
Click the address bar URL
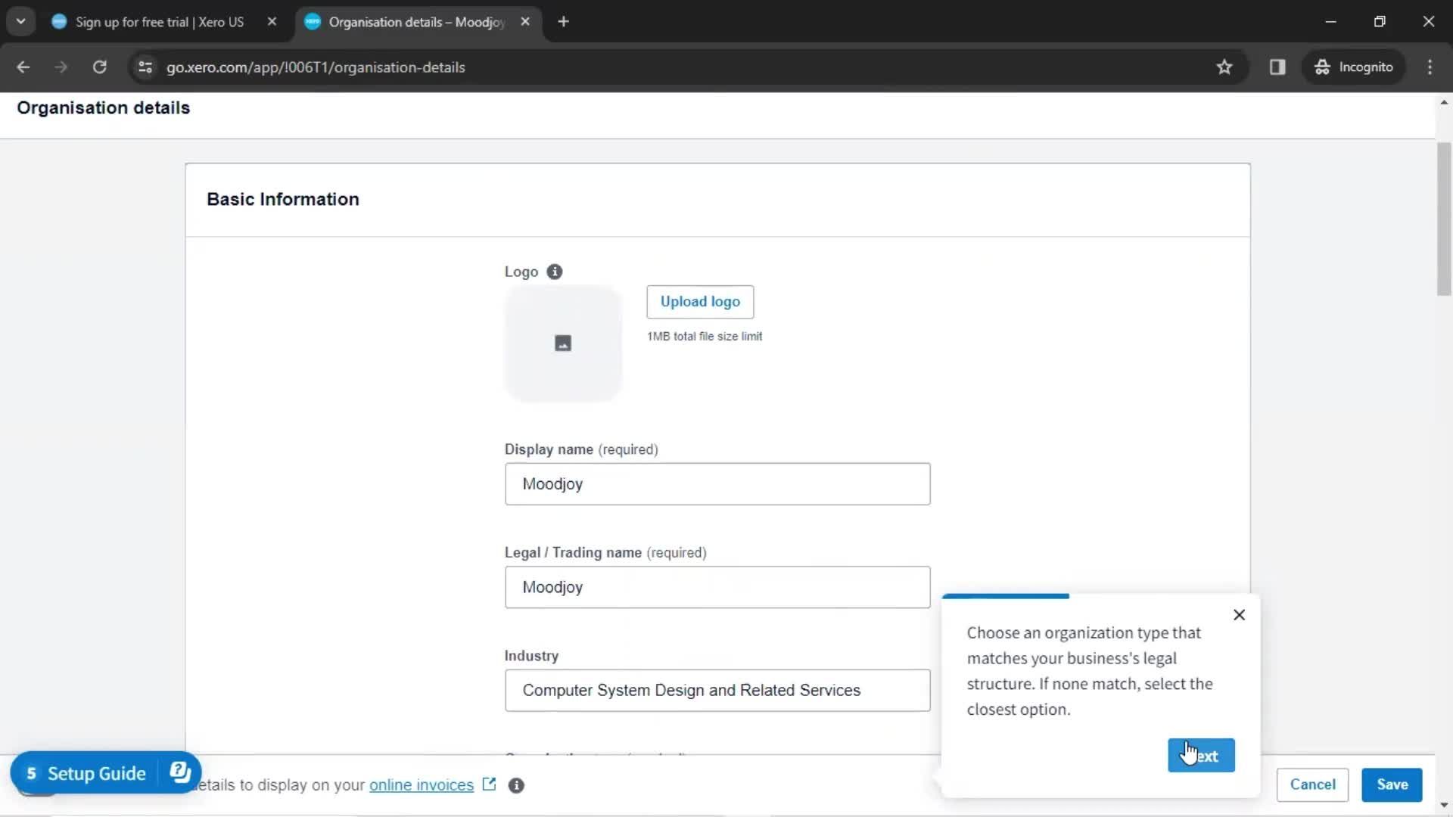pyautogui.click(x=316, y=67)
